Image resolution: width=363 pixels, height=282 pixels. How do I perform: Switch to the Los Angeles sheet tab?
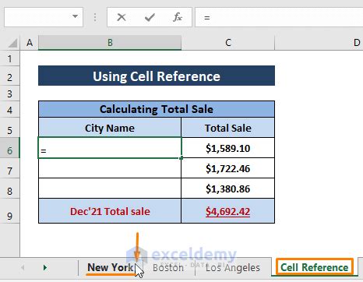coord(233,268)
